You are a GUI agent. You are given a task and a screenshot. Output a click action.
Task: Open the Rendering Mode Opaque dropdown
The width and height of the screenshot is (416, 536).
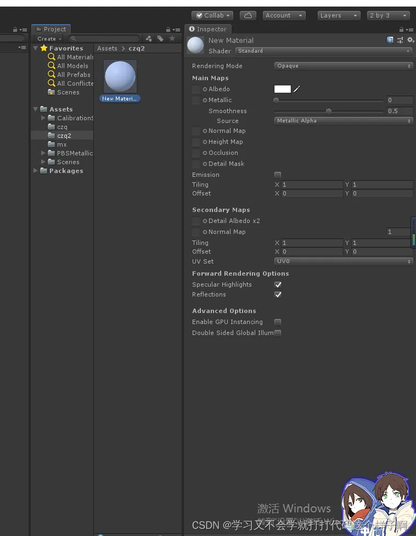point(344,66)
